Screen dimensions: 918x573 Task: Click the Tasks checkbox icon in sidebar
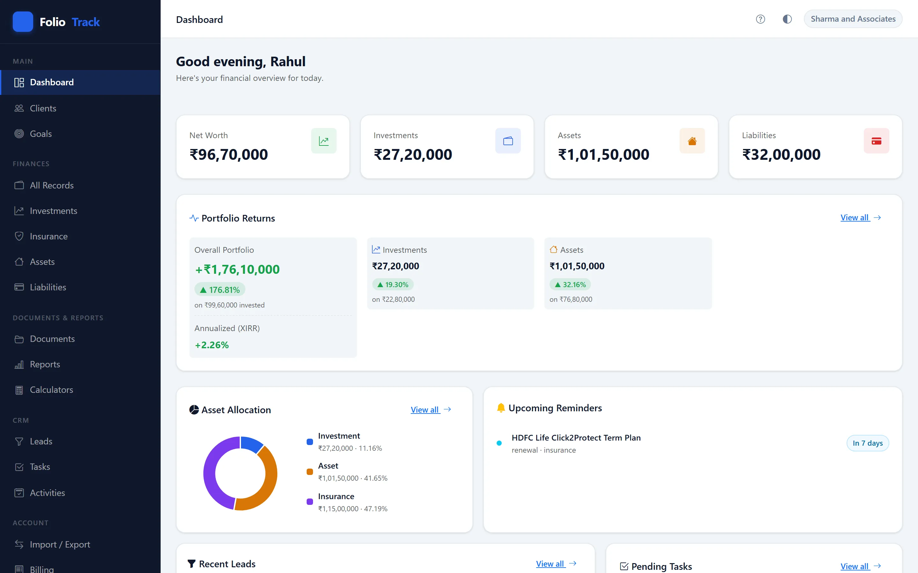tap(19, 467)
